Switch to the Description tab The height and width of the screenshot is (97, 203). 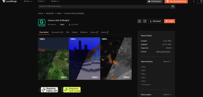[x=44, y=32]
